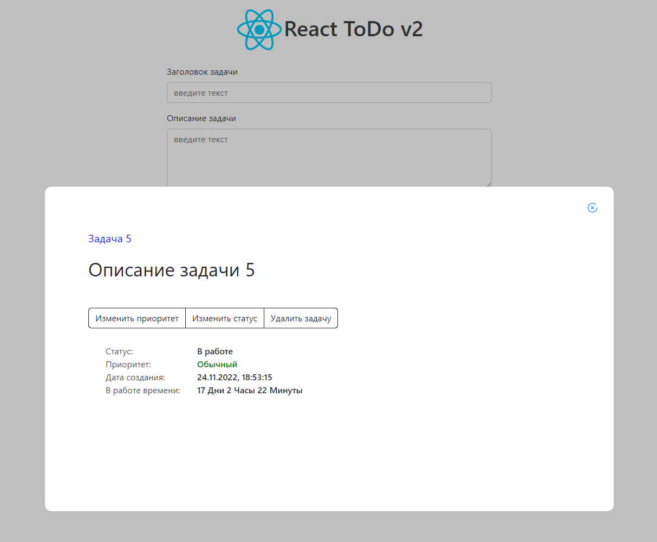The height and width of the screenshot is (542, 657).
Task: Click the 'Заголовок задачи' input field
Action: pyautogui.click(x=329, y=92)
